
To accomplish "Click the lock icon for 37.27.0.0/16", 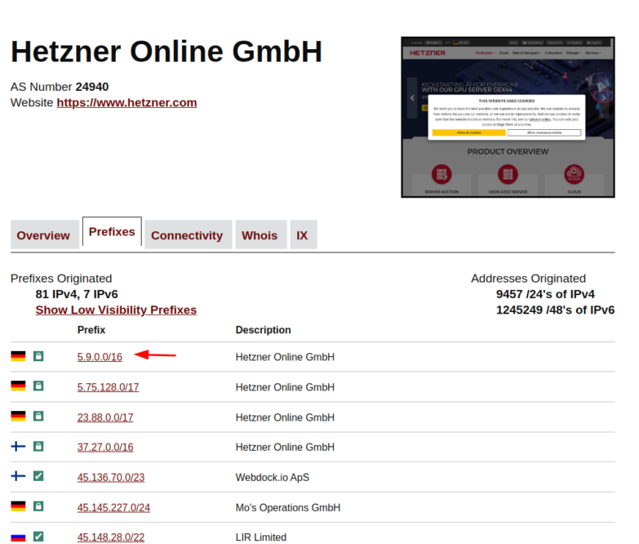I will (x=38, y=446).
